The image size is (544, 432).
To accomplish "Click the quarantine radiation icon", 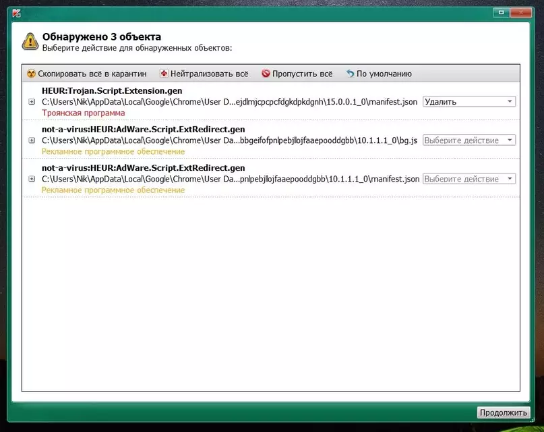I will point(31,74).
